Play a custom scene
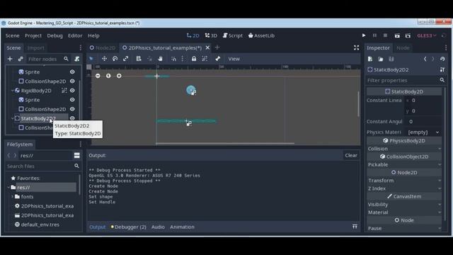The width and height of the screenshot is (453, 255). click(408, 35)
